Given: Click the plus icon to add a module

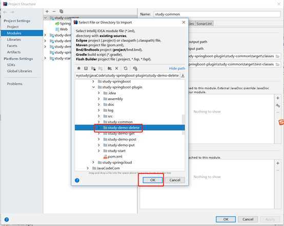Looking at the screenshot, I should click(x=47, y=11).
